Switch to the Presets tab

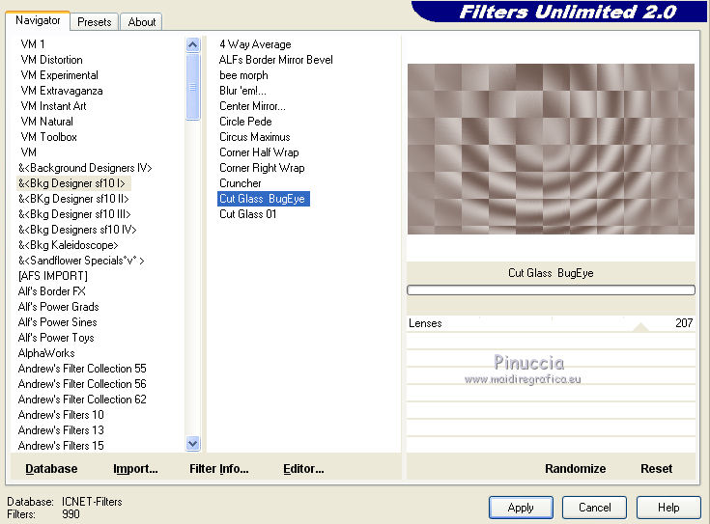[x=94, y=21]
